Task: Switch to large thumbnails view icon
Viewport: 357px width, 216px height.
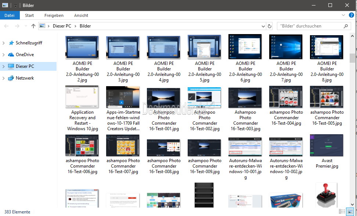Action: [350, 212]
